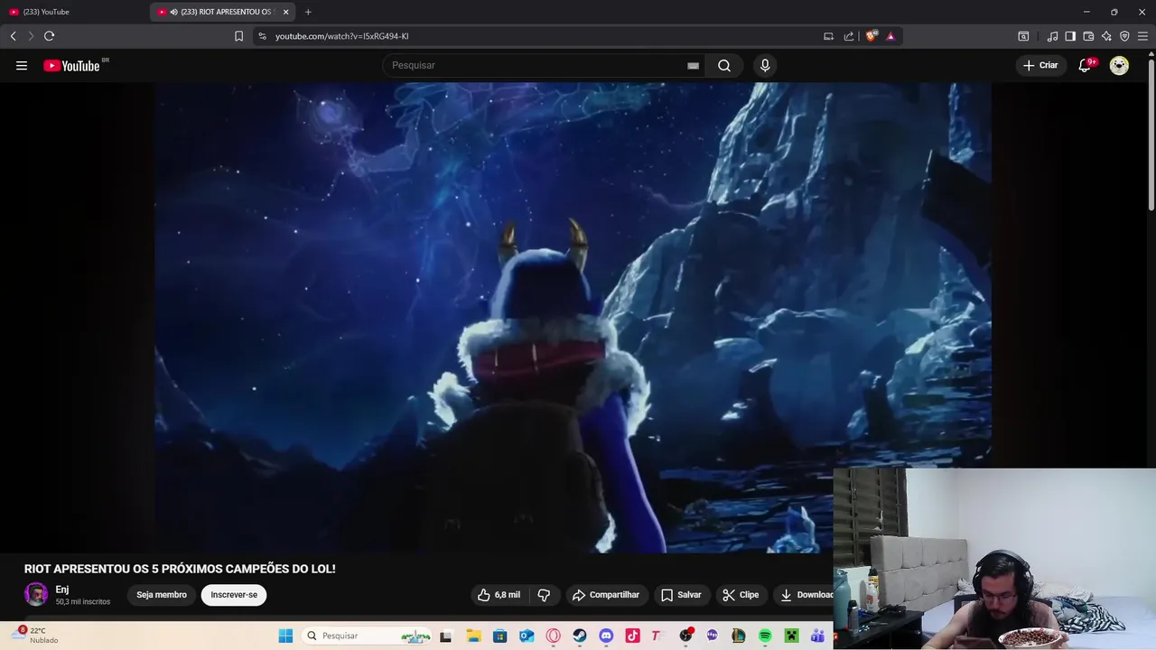1156x650 pixels.
Task: Open the Leo AI sparkle icon
Action: 1106,36
